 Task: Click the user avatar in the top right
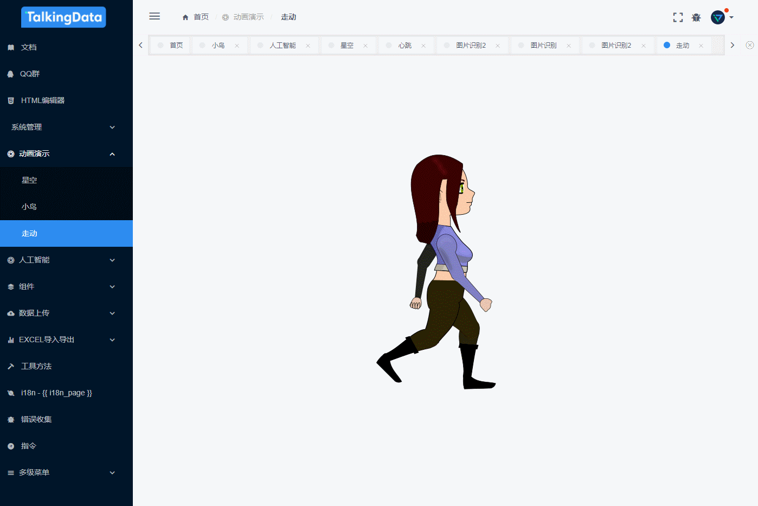[717, 17]
